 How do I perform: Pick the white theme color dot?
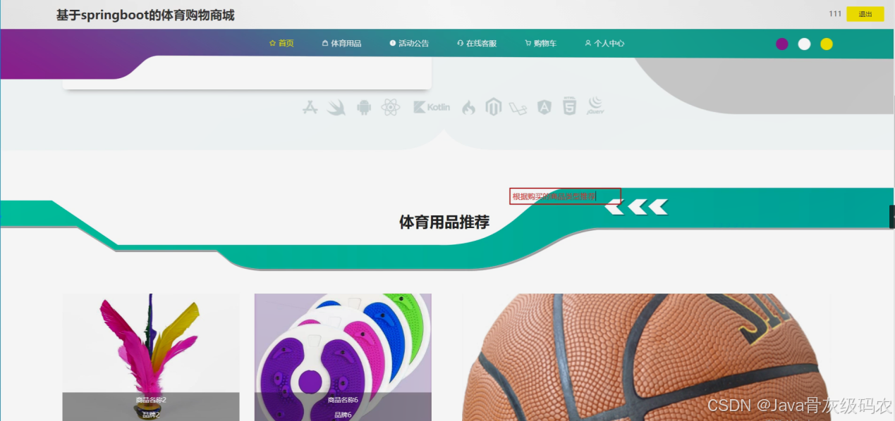coord(804,44)
